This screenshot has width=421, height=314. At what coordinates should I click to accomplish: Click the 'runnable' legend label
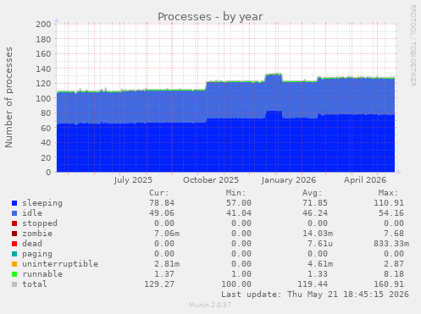pos(42,274)
